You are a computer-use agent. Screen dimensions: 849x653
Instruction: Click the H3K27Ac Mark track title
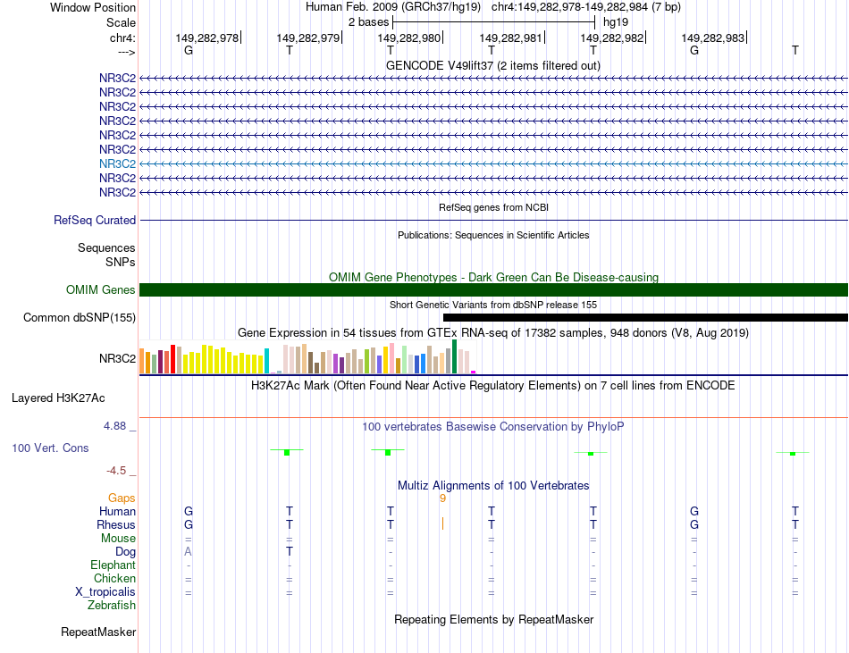click(493, 386)
